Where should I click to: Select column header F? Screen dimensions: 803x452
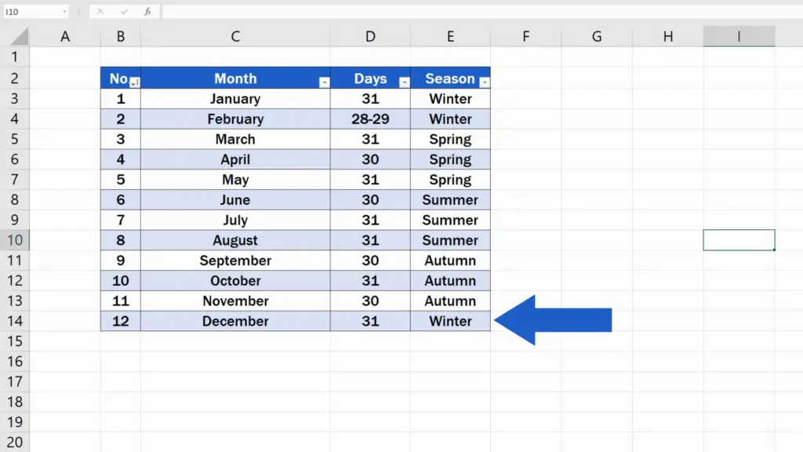point(525,36)
